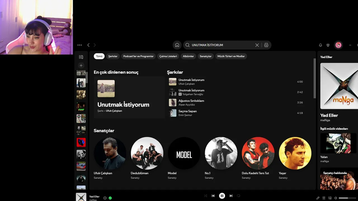Open Emir Şamur artist link

185,115
